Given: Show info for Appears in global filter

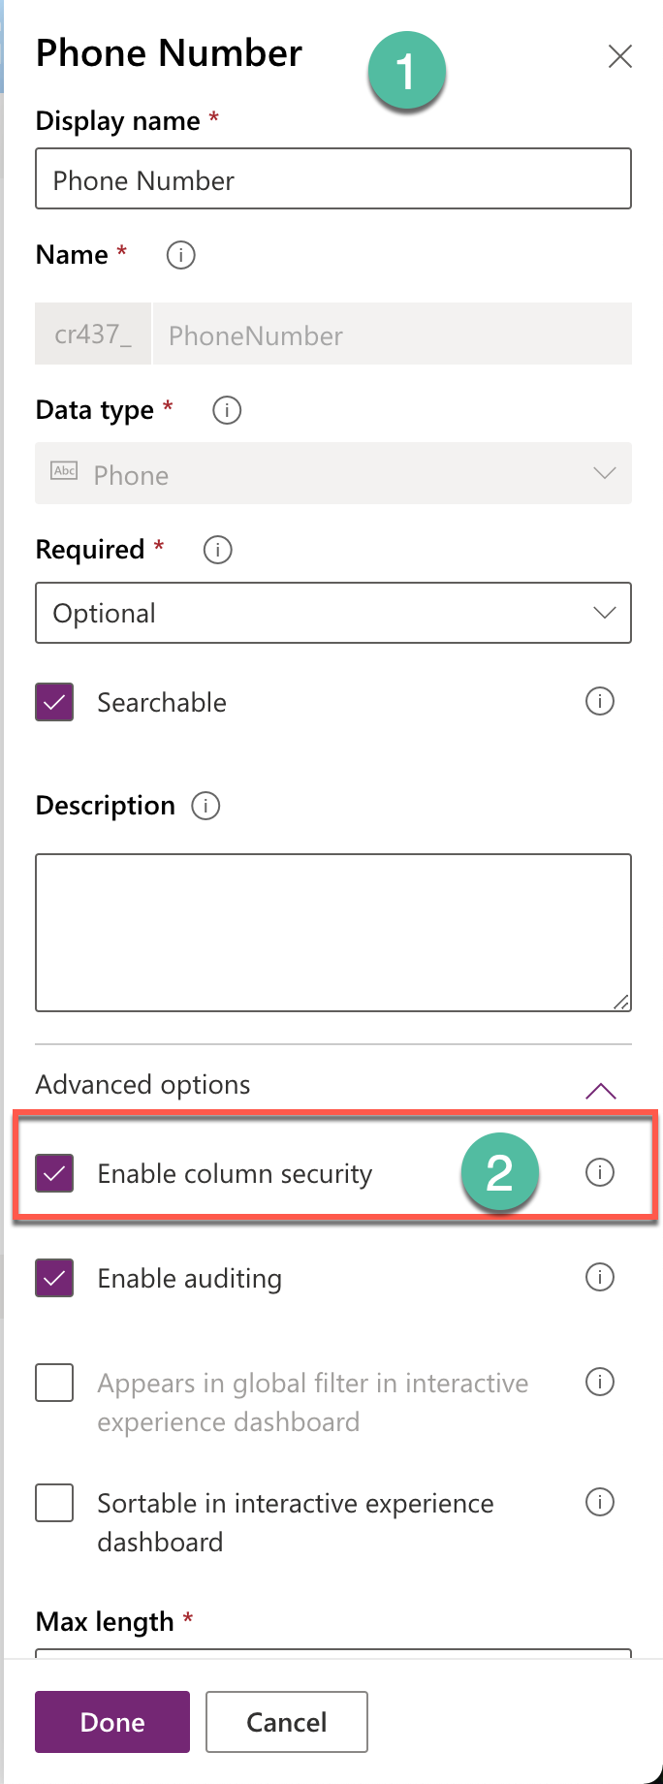Looking at the screenshot, I should coord(600,1382).
